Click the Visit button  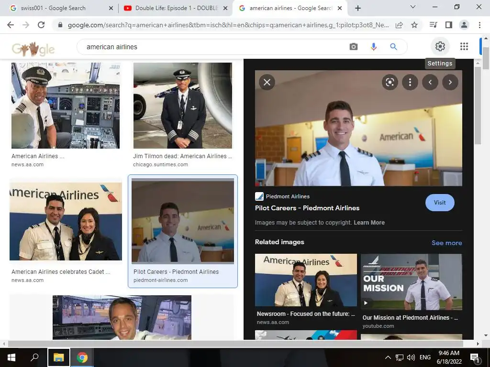point(440,203)
